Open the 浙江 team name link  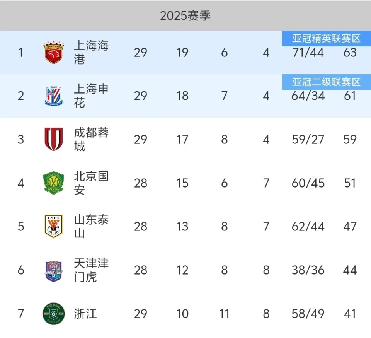[x=85, y=314]
